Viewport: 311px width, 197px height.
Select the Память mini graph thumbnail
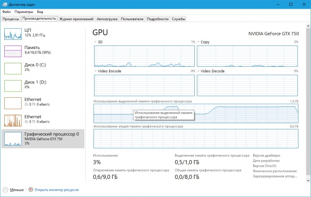tap(13, 51)
